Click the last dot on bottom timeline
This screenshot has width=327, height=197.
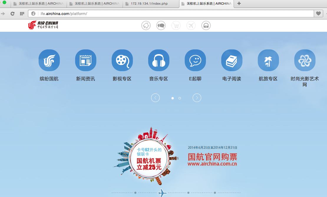click(215, 193)
